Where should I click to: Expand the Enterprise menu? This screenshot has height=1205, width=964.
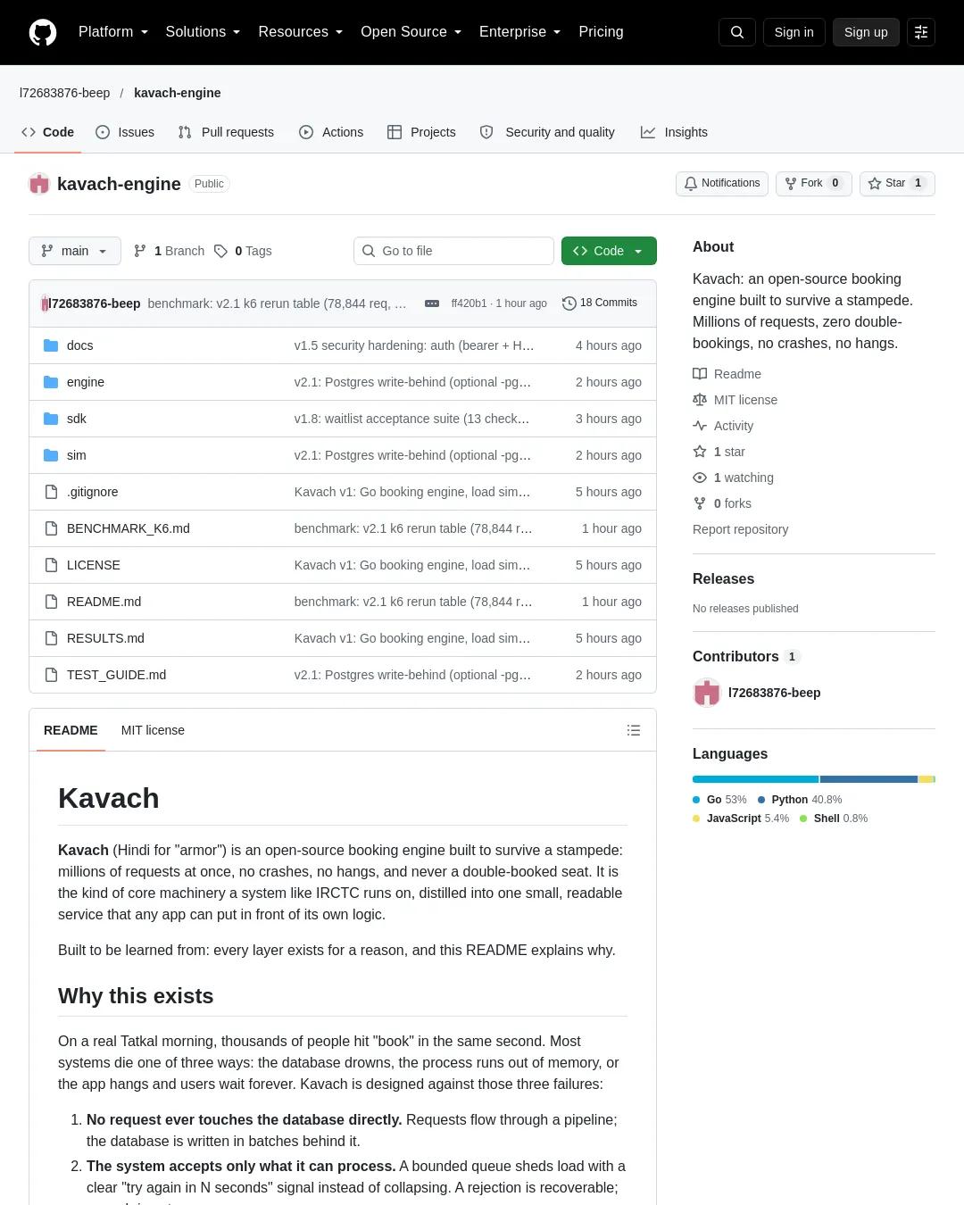[x=519, y=32]
